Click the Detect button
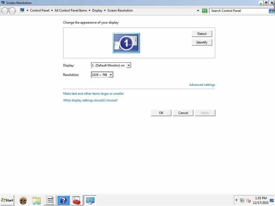Screen dimensions: 275x206 click(x=202, y=34)
